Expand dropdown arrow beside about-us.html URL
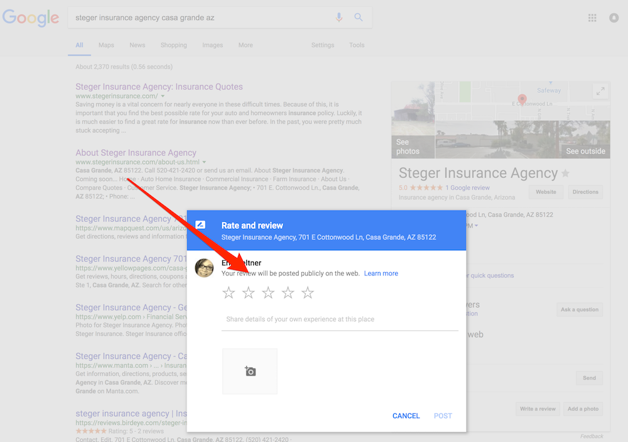628x442 pixels. [204, 162]
